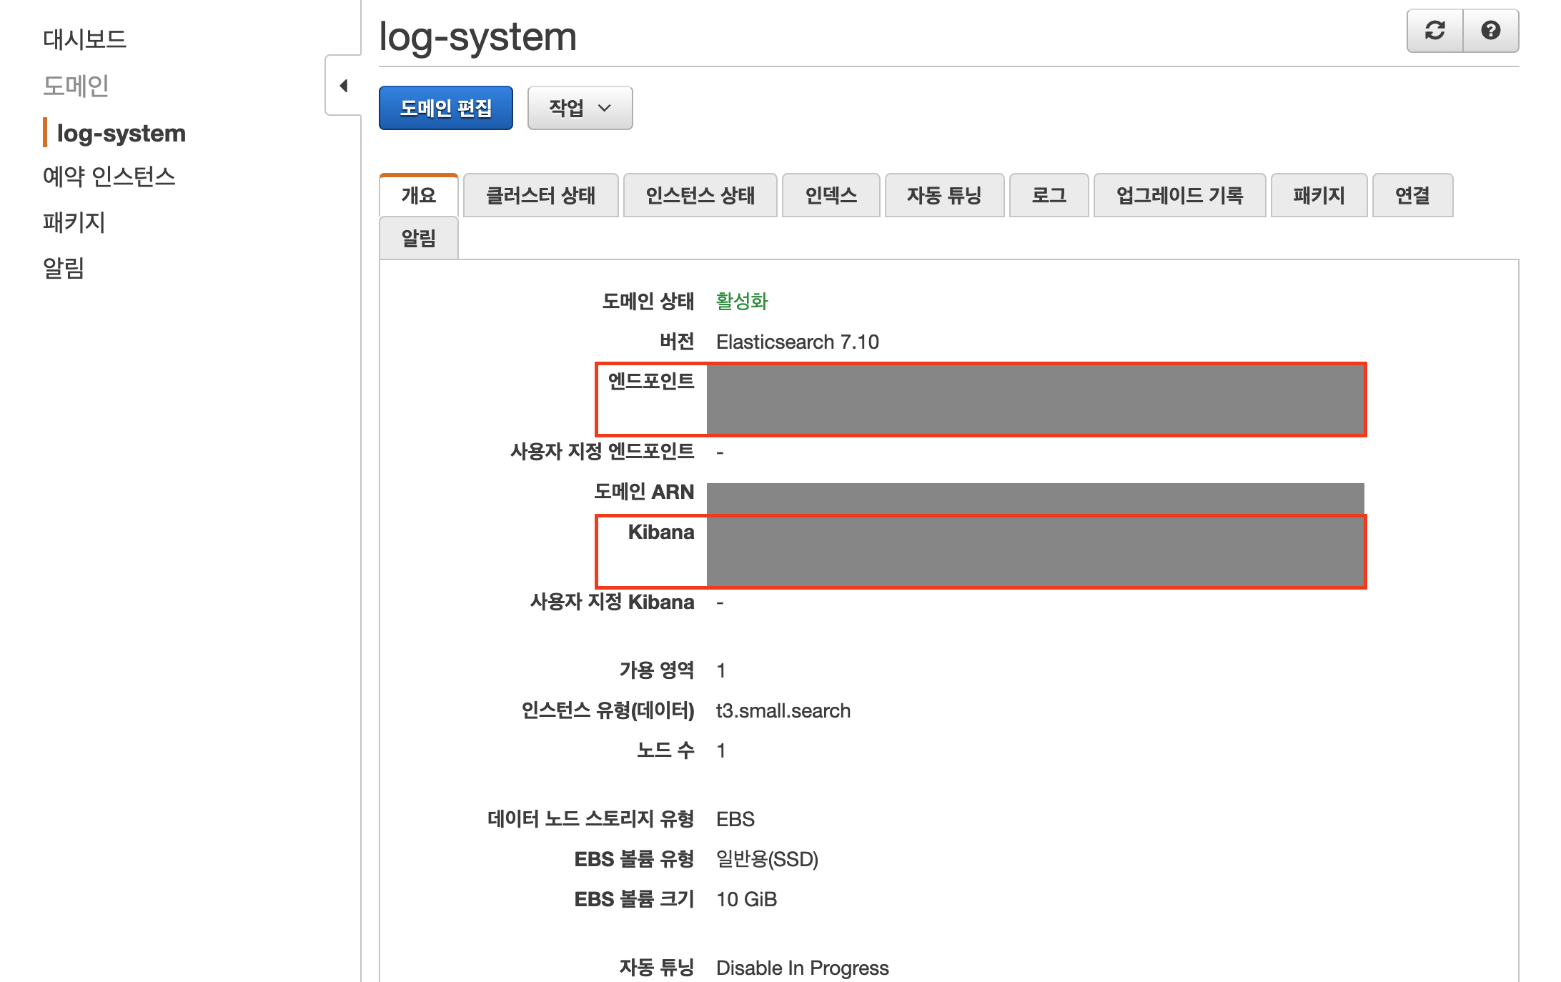1561x982 pixels.
Task: Open the 연결 tab
Action: pos(1412,195)
